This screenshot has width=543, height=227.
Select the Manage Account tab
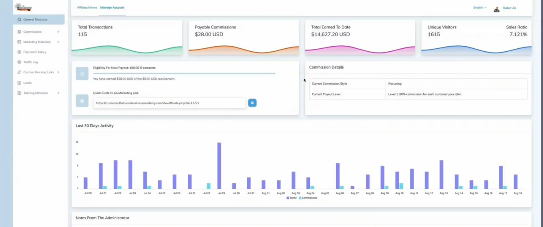[x=112, y=8]
